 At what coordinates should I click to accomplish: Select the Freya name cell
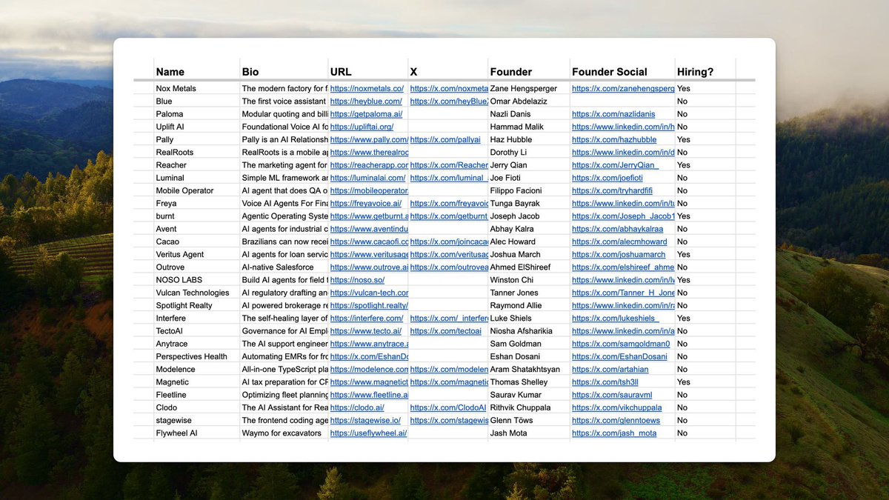(x=196, y=203)
